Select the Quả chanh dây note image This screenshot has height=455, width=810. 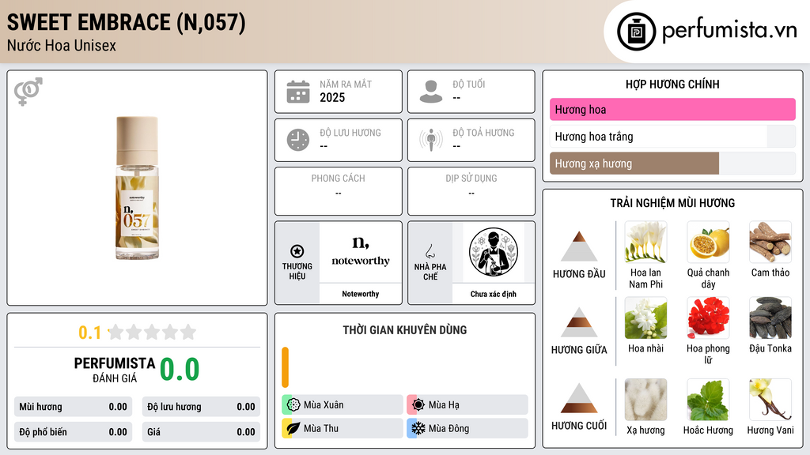(708, 242)
